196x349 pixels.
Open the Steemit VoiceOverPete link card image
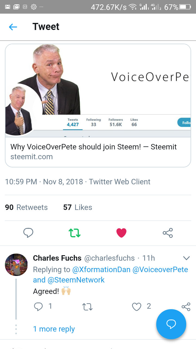[98, 91]
